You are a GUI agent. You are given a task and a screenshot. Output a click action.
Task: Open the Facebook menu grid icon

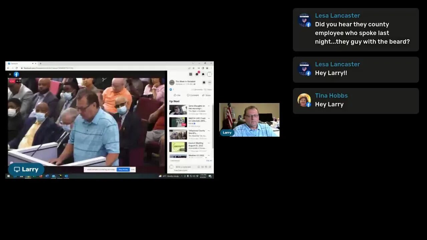[x=190, y=74]
